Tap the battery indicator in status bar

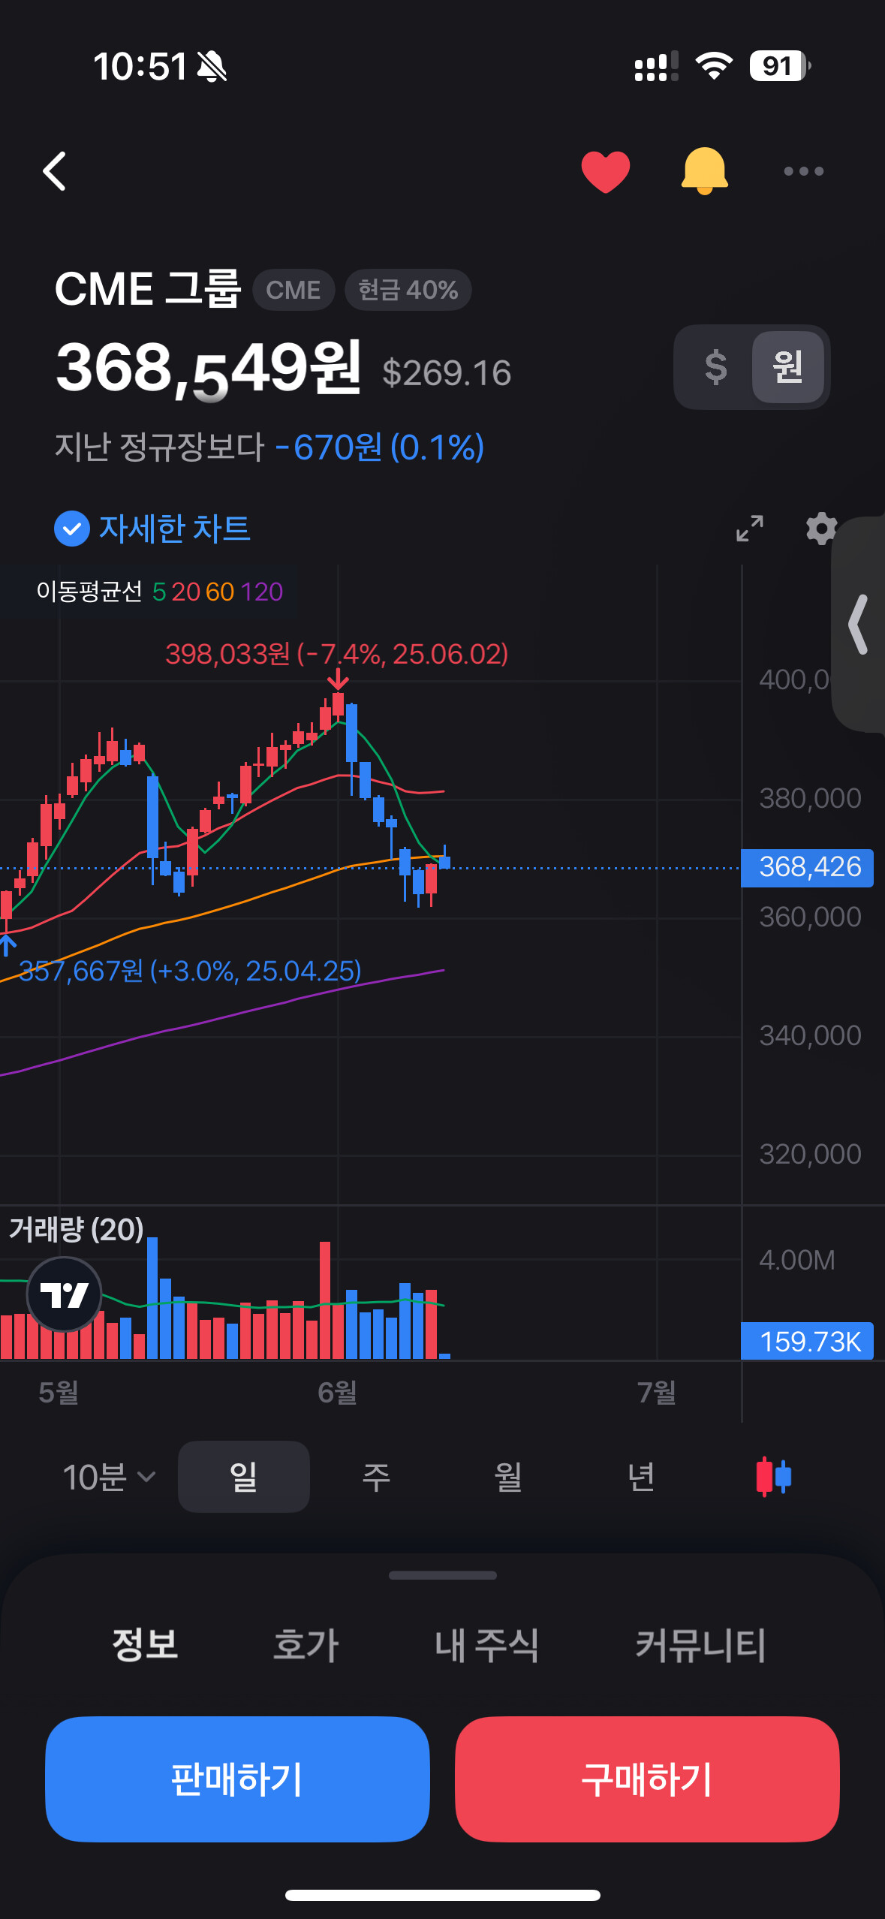(780, 66)
